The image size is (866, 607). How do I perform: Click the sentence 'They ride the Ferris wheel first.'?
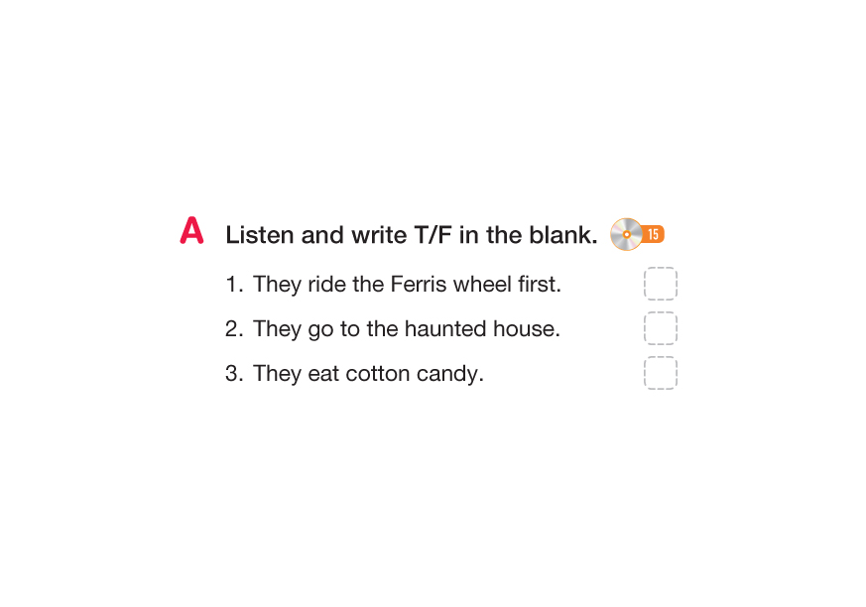[407, 285]
